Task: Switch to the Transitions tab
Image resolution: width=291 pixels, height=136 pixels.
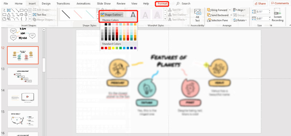Action: tap(63, 4)
